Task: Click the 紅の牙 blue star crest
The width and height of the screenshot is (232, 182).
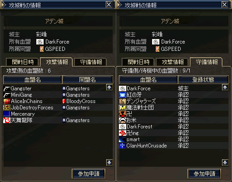Action: [123, 95]
